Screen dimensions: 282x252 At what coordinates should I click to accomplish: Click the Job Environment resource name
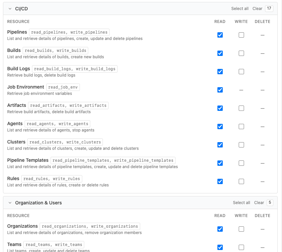[26, 87]
